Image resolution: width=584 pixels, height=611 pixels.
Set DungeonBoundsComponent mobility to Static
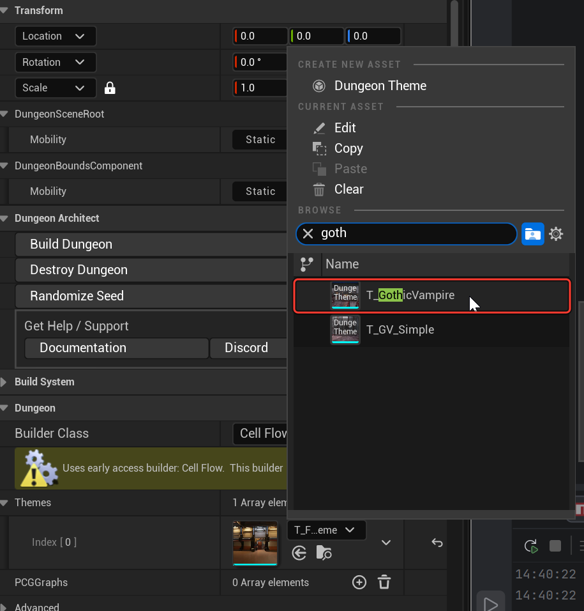[x=260, y=191]
